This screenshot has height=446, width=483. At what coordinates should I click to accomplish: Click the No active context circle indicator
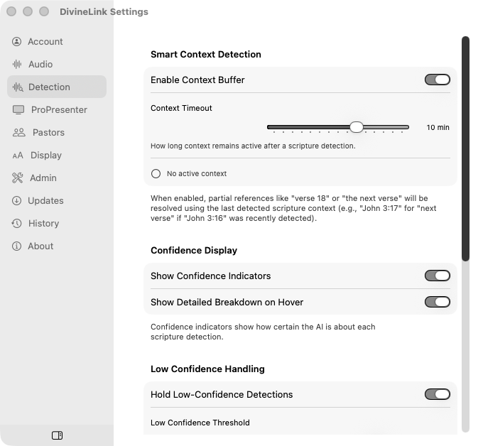[156, 174]
